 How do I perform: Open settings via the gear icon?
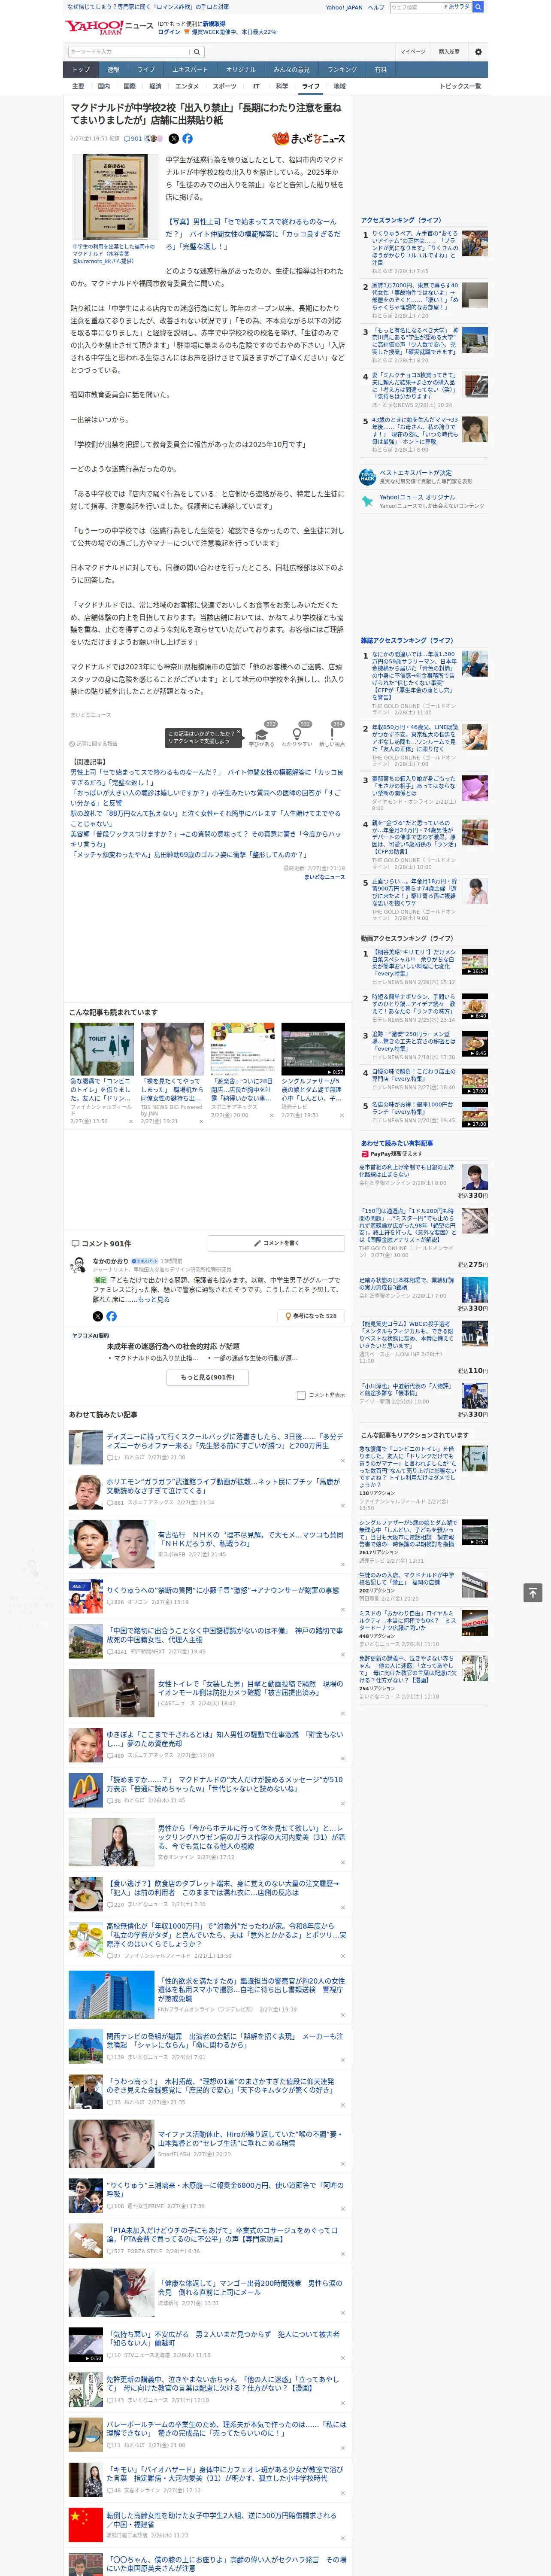tap(478, 51)
